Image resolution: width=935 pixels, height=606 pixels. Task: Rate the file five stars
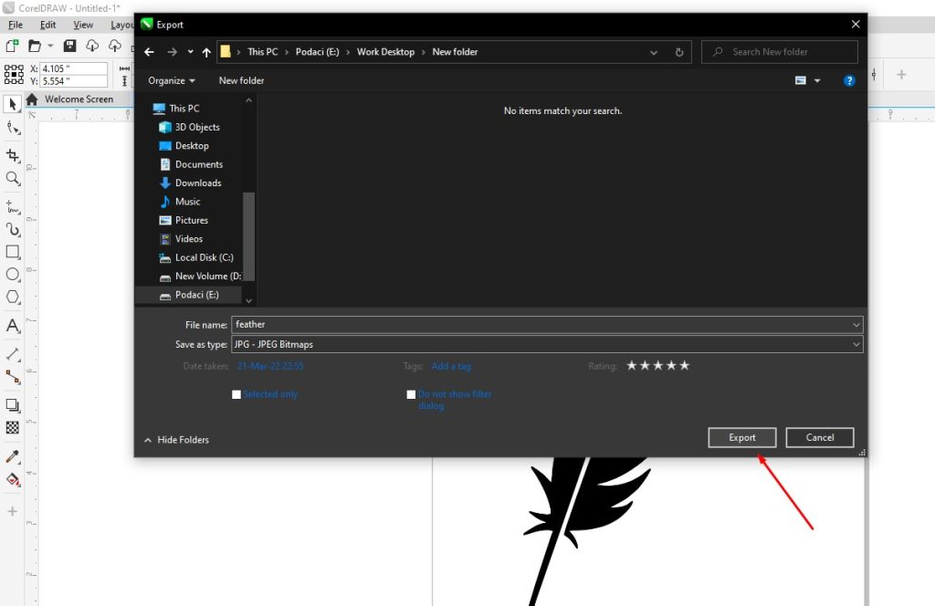684,365
